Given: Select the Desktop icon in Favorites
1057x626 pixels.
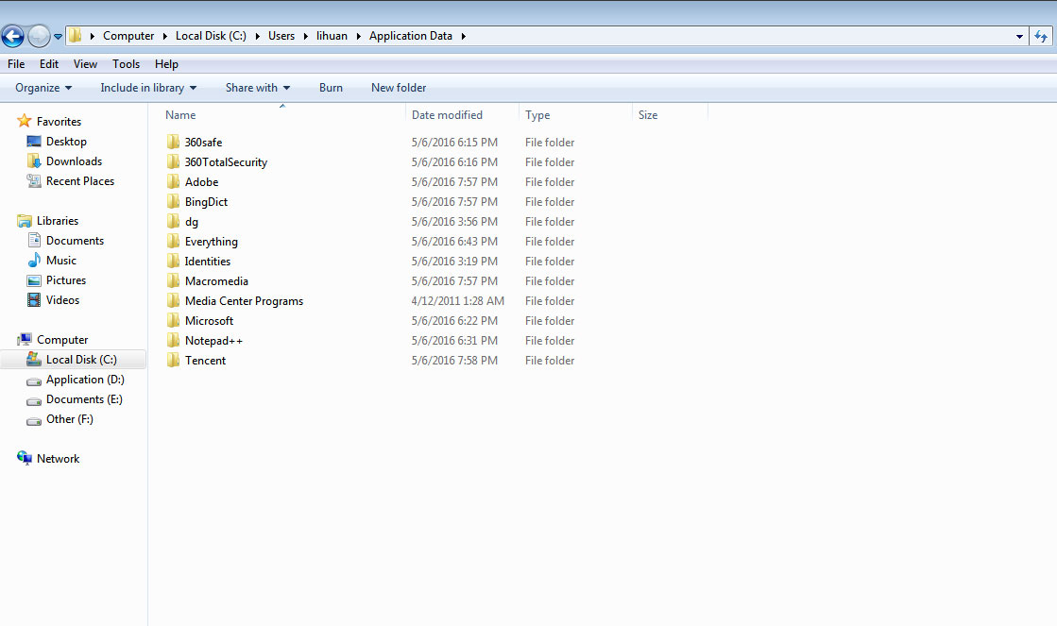Looking at the screenshot, I should 34,142.
